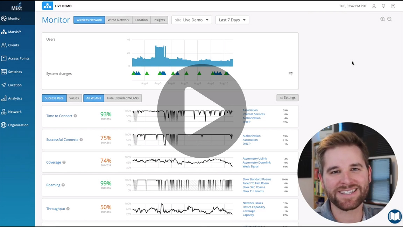The height and width of the screenshot is (227, 403).
Task: Click the help icon next to Coverage
Action: click(64, 163)
